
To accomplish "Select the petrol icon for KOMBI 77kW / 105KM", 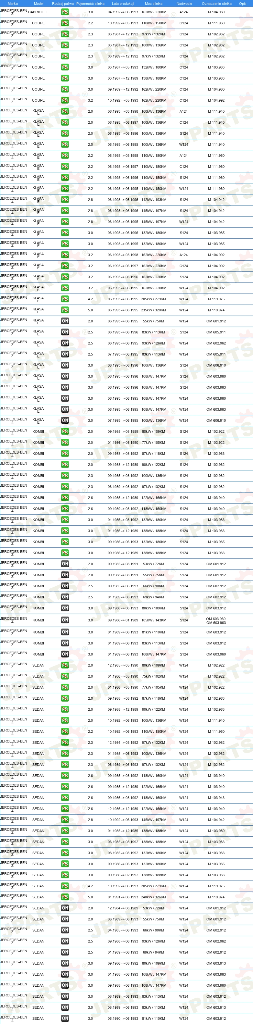I will [x=65, y=443].
